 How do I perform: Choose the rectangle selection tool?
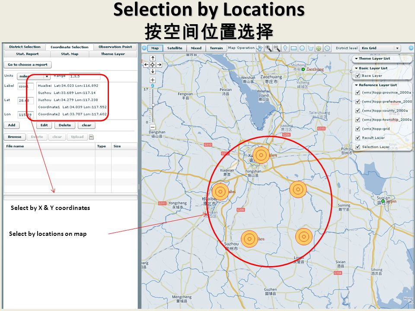(x=294, y=48)
